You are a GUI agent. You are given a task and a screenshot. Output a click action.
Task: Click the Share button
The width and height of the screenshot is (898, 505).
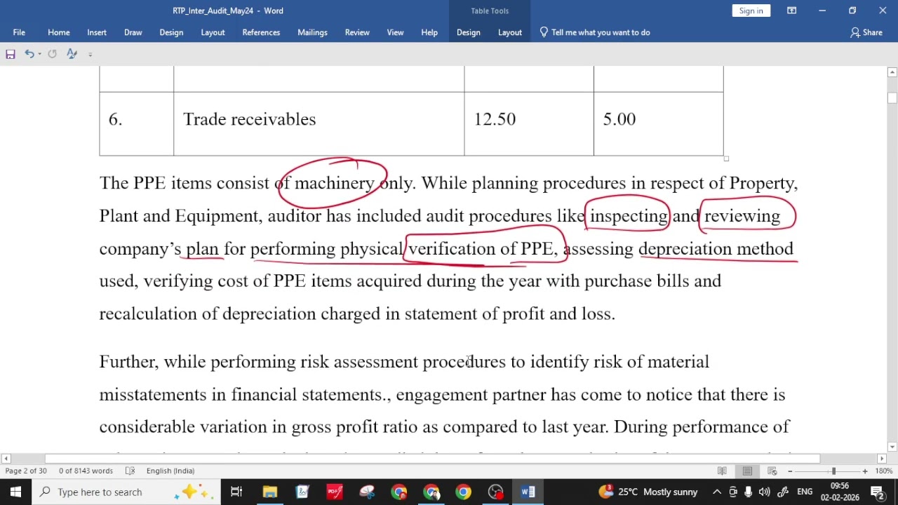point(866,32)
